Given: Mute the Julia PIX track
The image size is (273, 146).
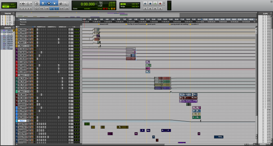Looking at the screenshot, I should click(32, 134).
